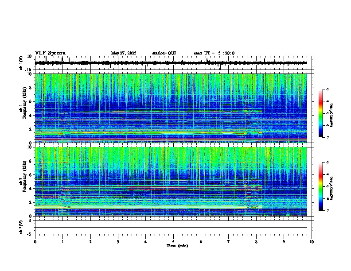Click the ch.1 spectrogram 8 kHz tick label
The width and height of the screenshot is (351, 271).
[31, 88]
